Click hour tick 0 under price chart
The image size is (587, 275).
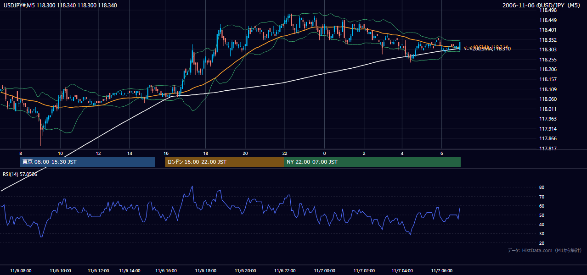(x=324, y=153)
